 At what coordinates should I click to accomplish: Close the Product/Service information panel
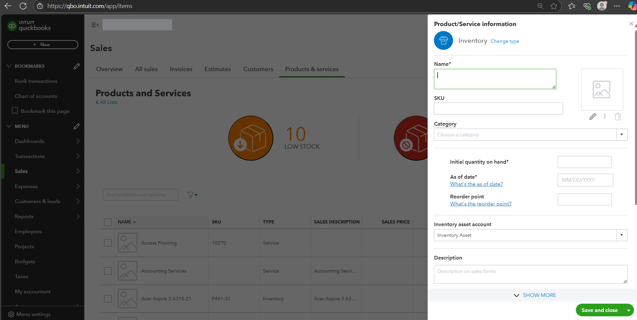pyautogui.click(x=631, y=24)
